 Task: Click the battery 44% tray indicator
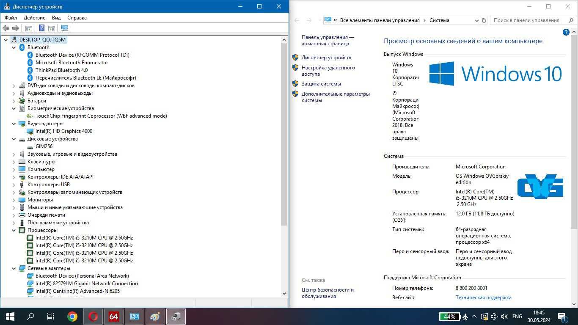(x=449, y=317)
